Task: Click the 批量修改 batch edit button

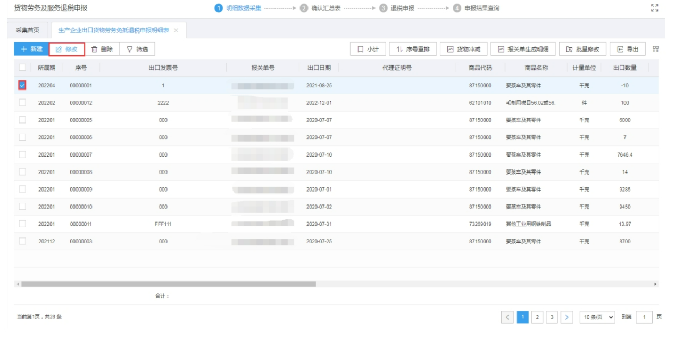Action: [582, 49]
